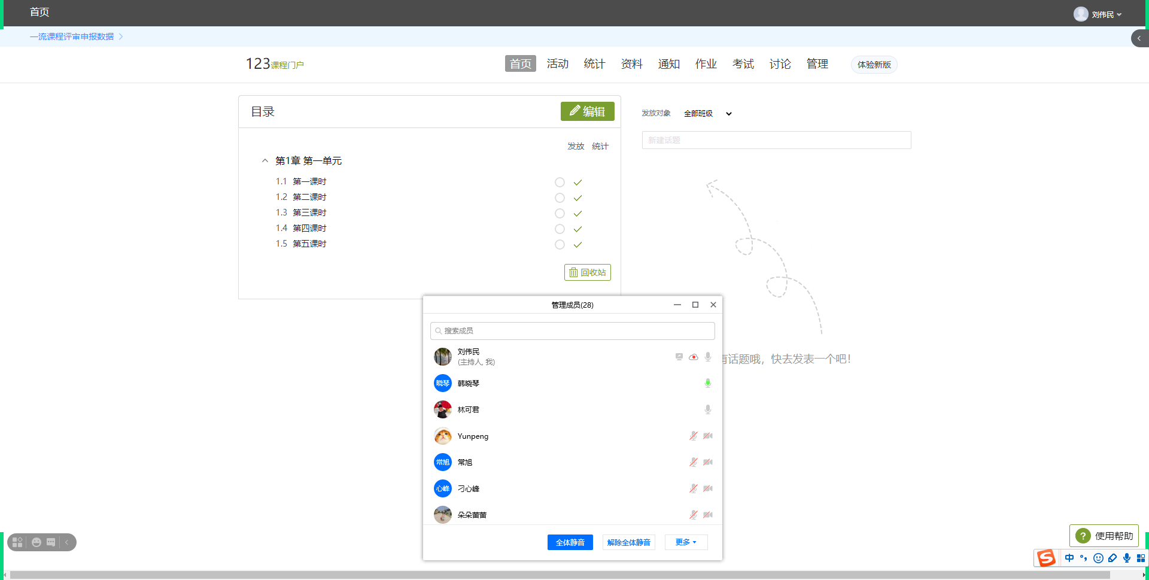1149x580 pixels.
Task: Open the chat bubble icon in floating toolbar
Action: [x=51, y=542]
